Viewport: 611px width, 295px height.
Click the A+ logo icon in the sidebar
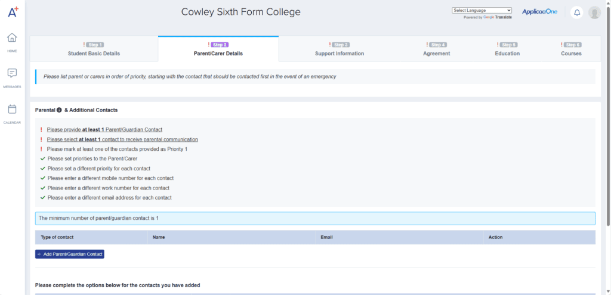[x=12, y=12]
